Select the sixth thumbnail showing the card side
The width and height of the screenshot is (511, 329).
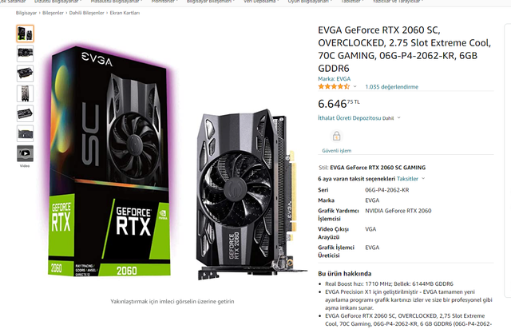point(25,133)
